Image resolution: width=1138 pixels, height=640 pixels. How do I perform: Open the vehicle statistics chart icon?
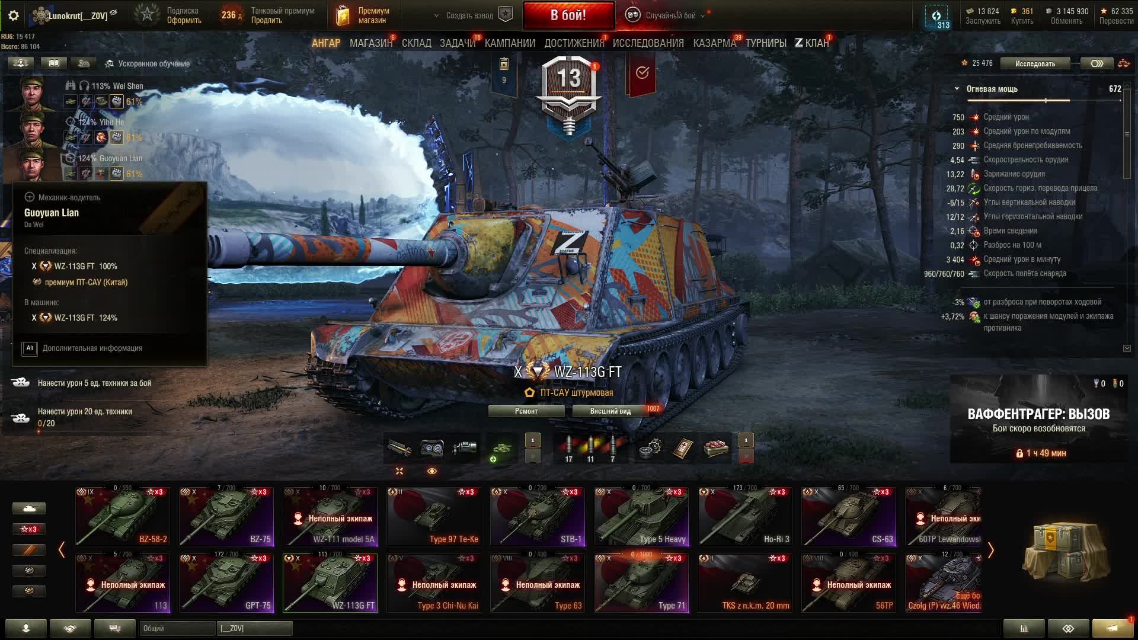click(1024, 628)
